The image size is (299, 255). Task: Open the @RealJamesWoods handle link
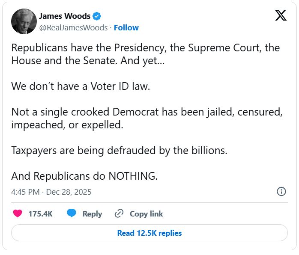click(73, 28)
